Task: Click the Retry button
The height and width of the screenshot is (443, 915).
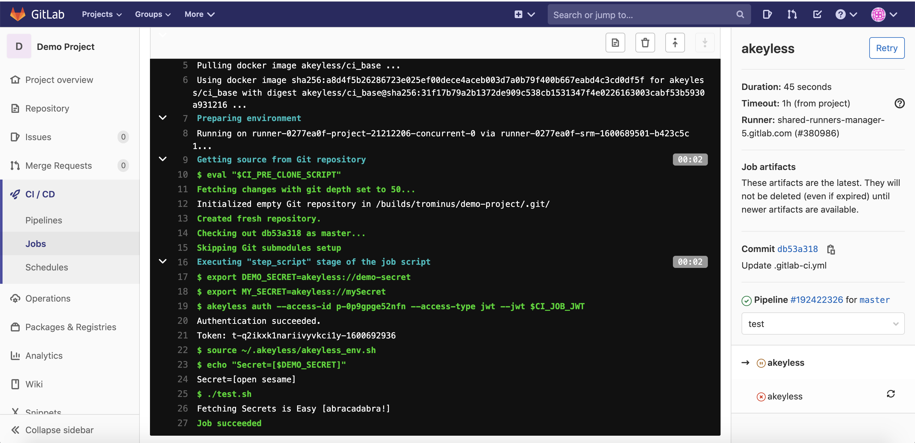Action: (x=886, y=48)
